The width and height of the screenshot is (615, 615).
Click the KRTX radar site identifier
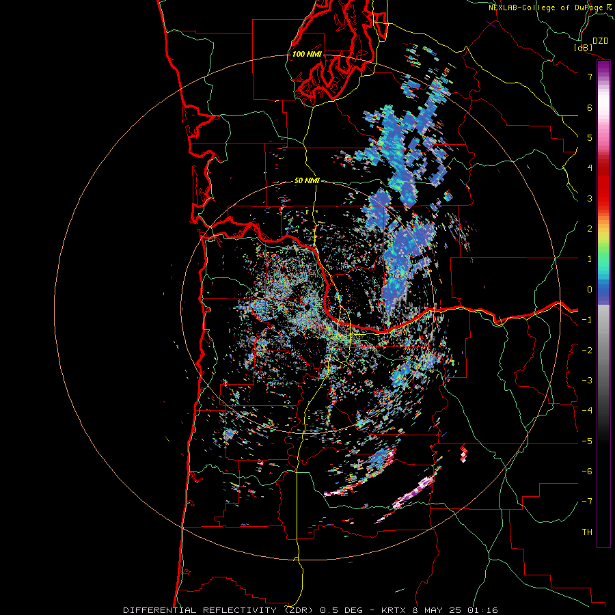pyautogui.click(x=394, y=610)
